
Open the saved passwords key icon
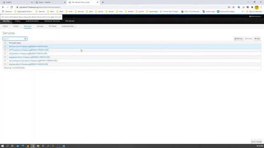[229, 7]
